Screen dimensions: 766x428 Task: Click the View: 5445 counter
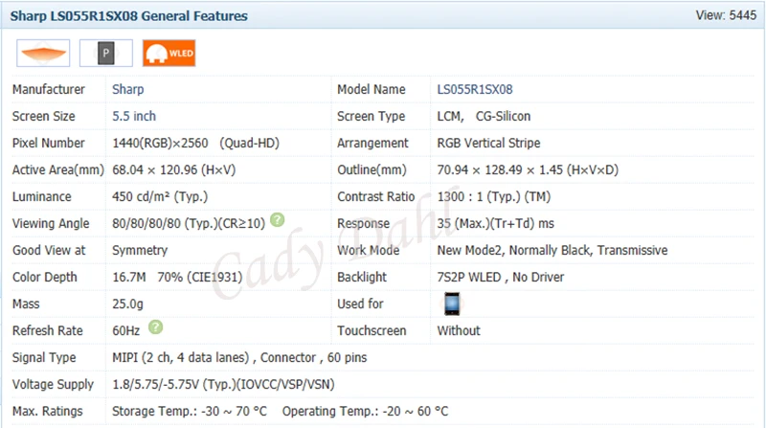[x=726, y=15]
